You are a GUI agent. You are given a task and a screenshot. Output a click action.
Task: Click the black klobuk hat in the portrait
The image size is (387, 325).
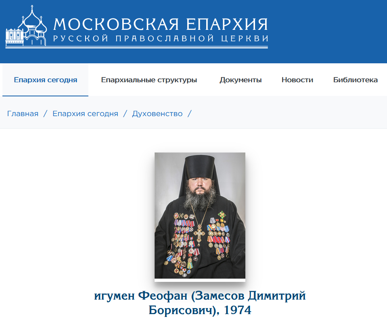coord(200,168)
